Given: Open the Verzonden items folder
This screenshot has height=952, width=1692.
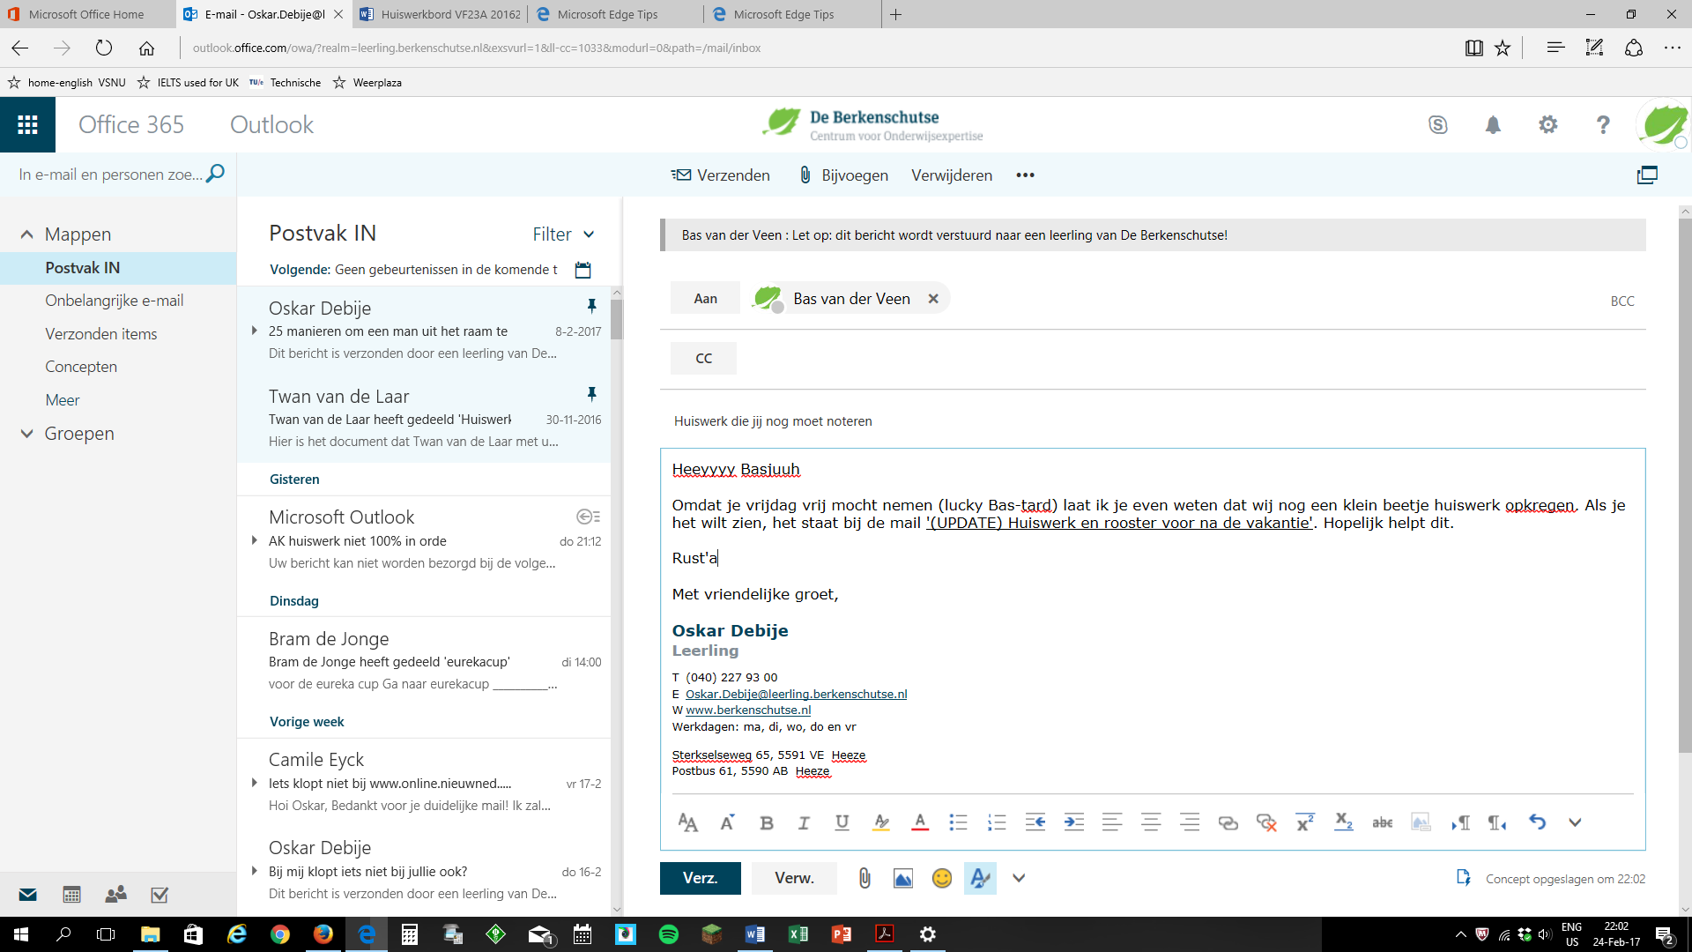Looking at the screenshot, I should (100, 334).
